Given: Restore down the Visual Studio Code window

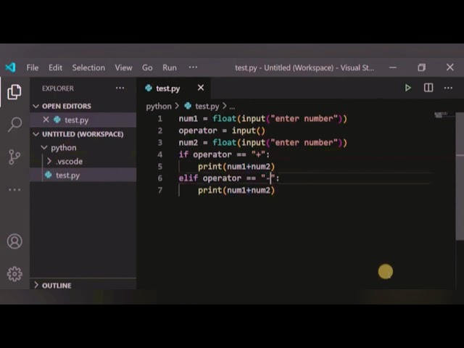Looking at the screenshot, I should pos(421,67).
